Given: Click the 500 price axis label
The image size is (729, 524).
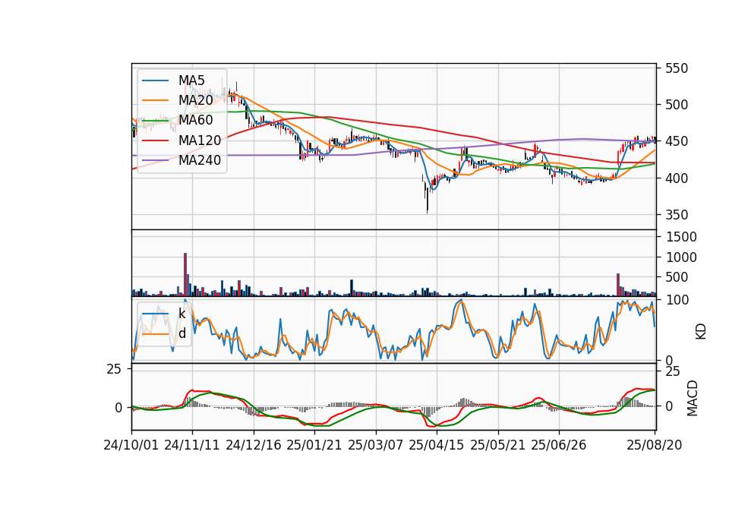Looking at the screenshot, I should pyautogui.click(x=677, y=105).
